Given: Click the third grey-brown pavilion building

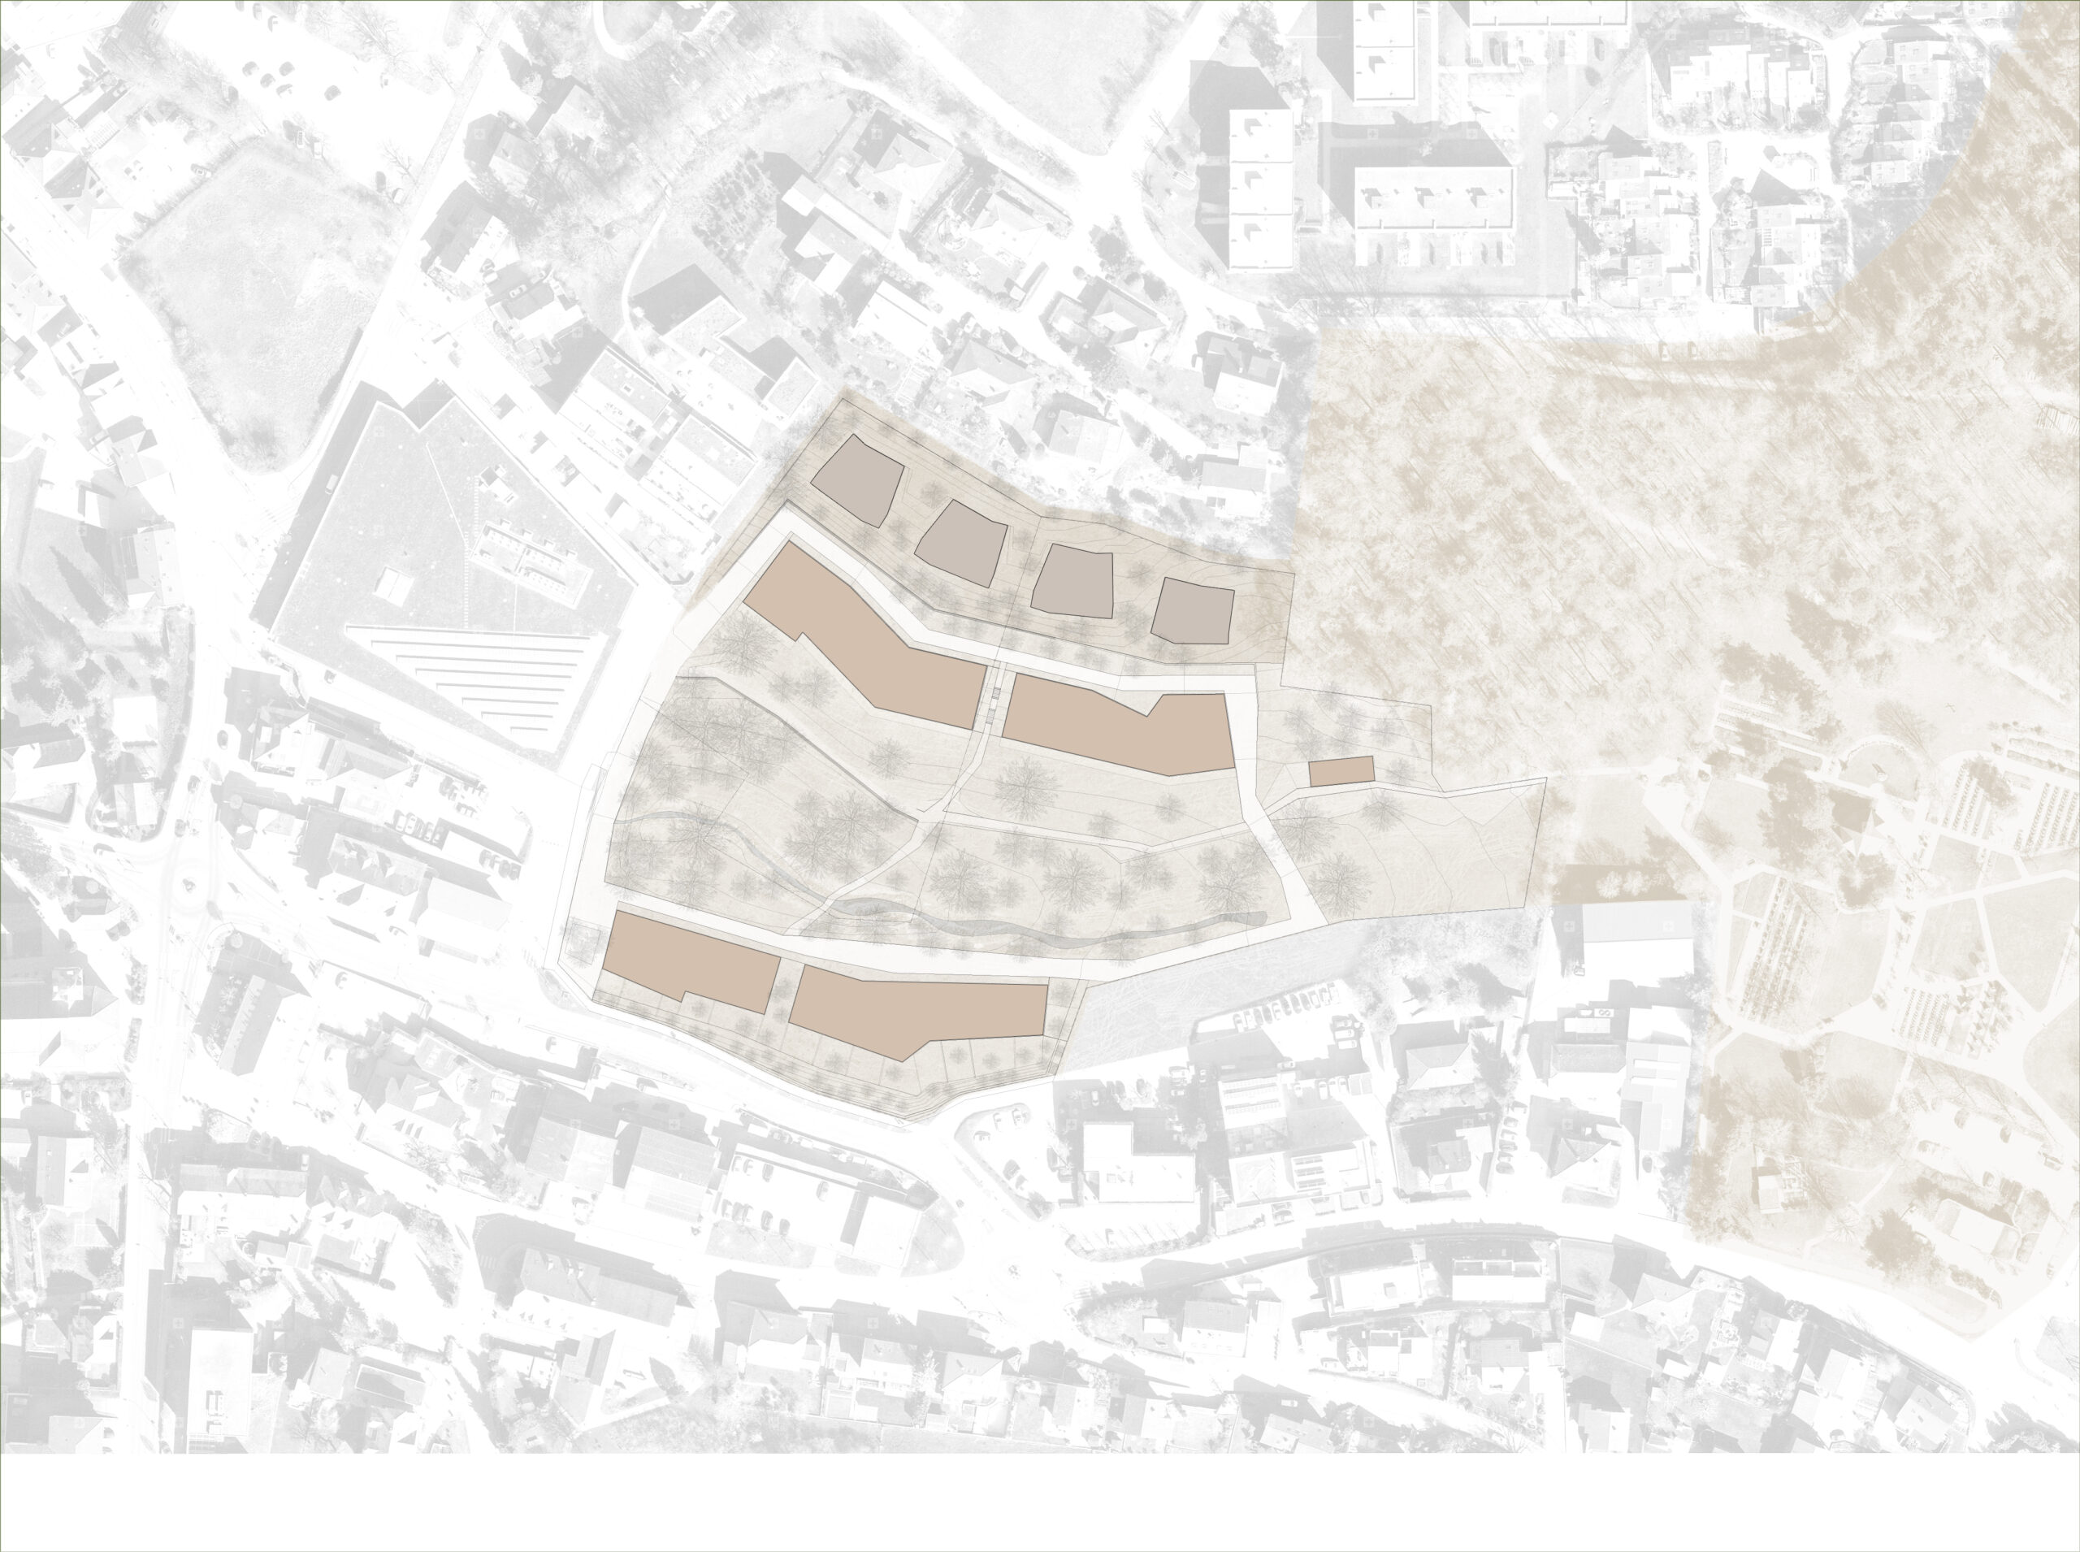Looking at the screenshot, I should point(1072,582).
